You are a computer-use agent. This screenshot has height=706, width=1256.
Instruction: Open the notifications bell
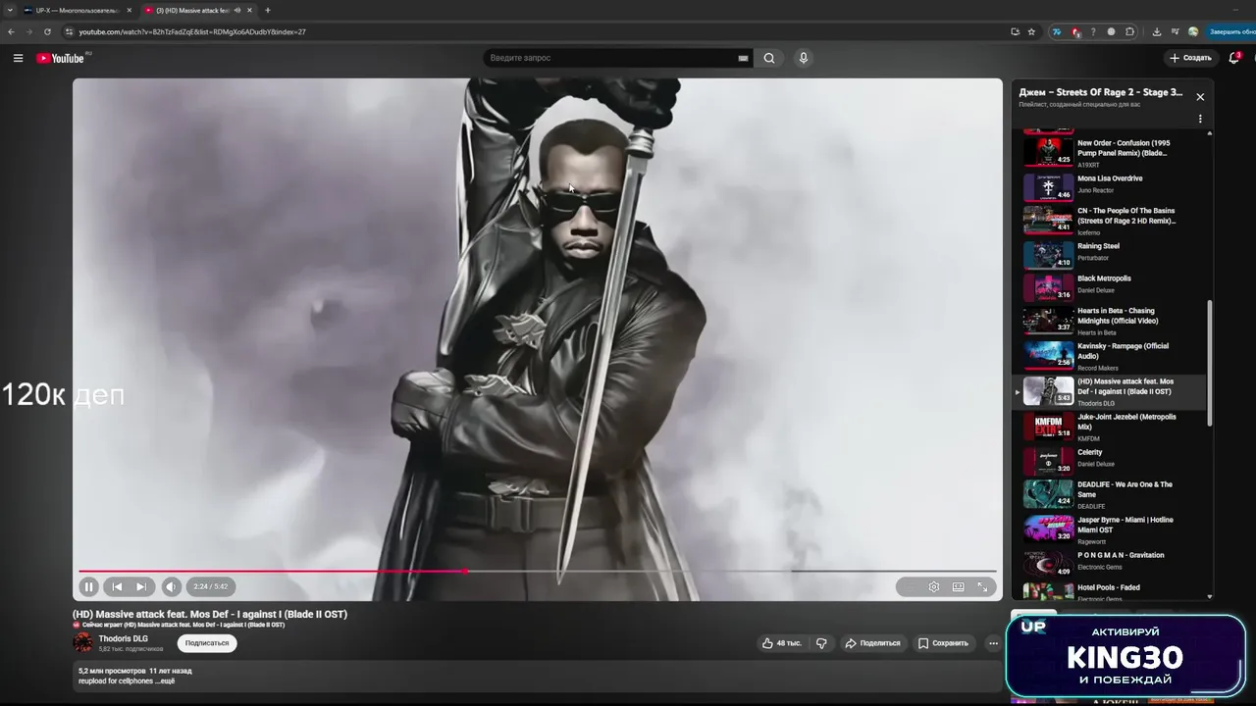coord(1234,58)
